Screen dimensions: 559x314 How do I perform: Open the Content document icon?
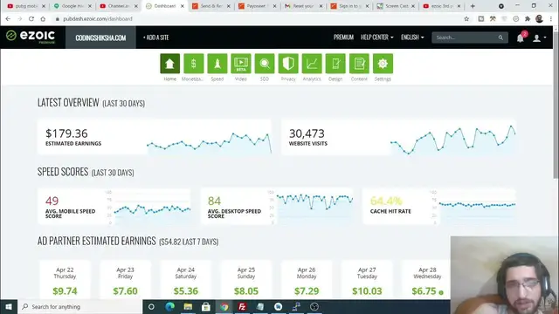[359, 64]
